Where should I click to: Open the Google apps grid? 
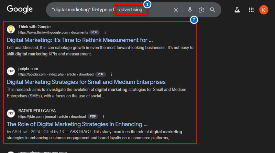[251, 10]
